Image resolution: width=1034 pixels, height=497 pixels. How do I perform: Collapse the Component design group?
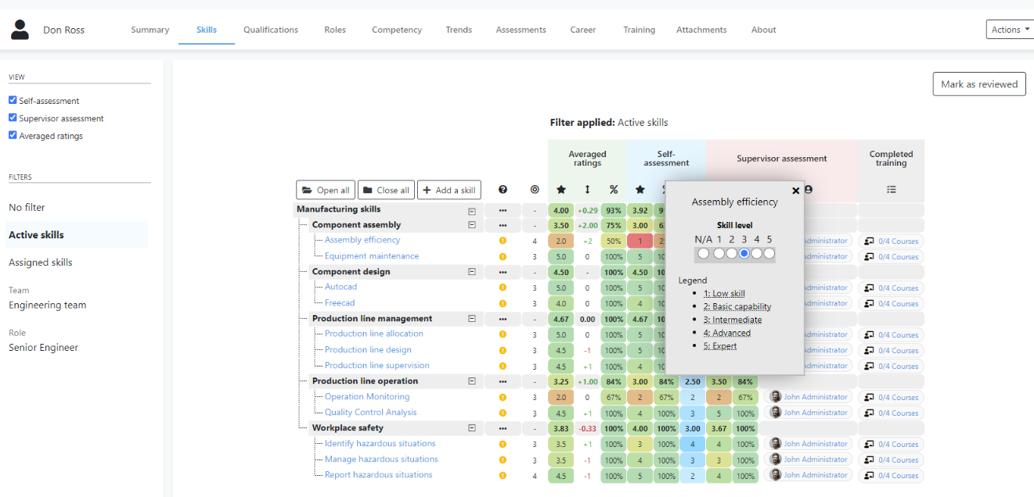pyautogui.click(x=471, y=272)
